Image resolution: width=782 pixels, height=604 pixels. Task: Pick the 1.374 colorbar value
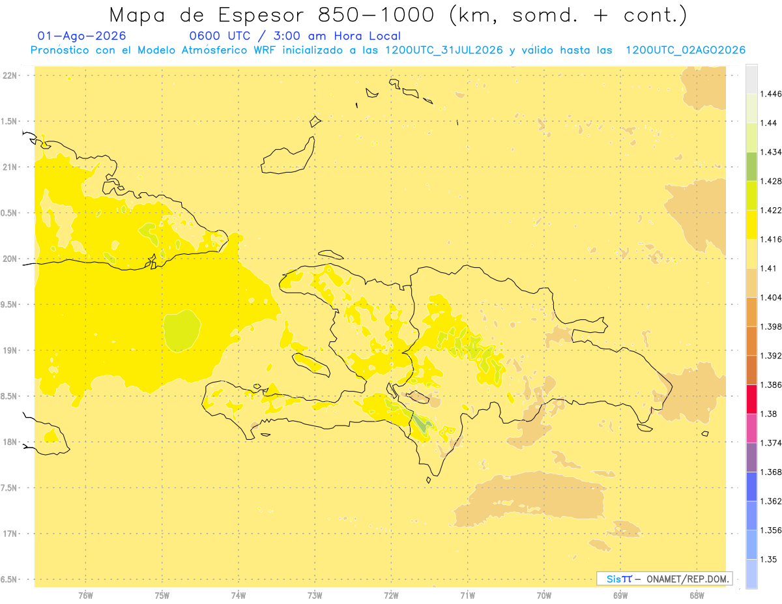771,443
